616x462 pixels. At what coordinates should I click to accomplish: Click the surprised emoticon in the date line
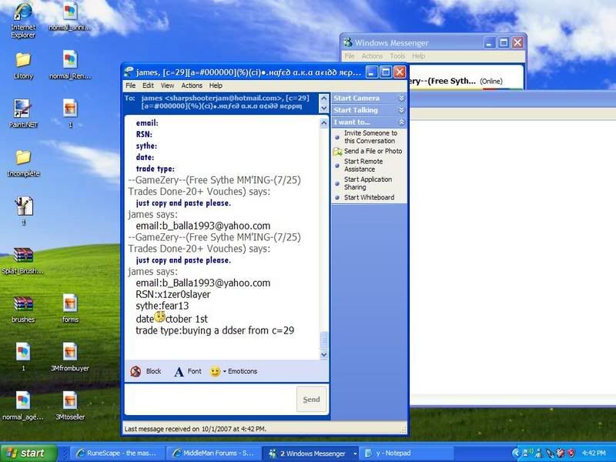click(x=159, y=316)
